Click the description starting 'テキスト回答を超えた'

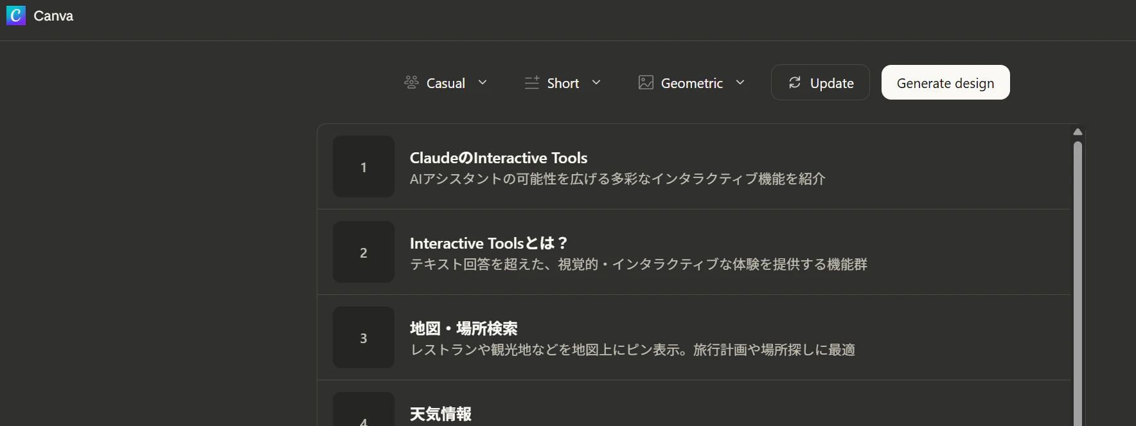tap(639, 264)
